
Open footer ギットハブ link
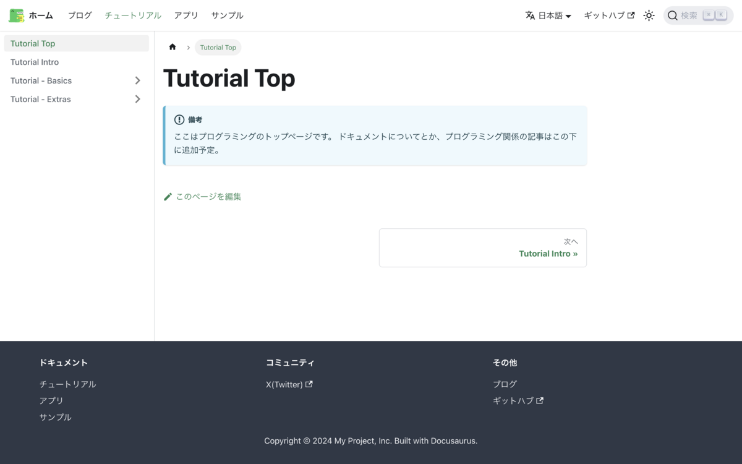[518, 400]
